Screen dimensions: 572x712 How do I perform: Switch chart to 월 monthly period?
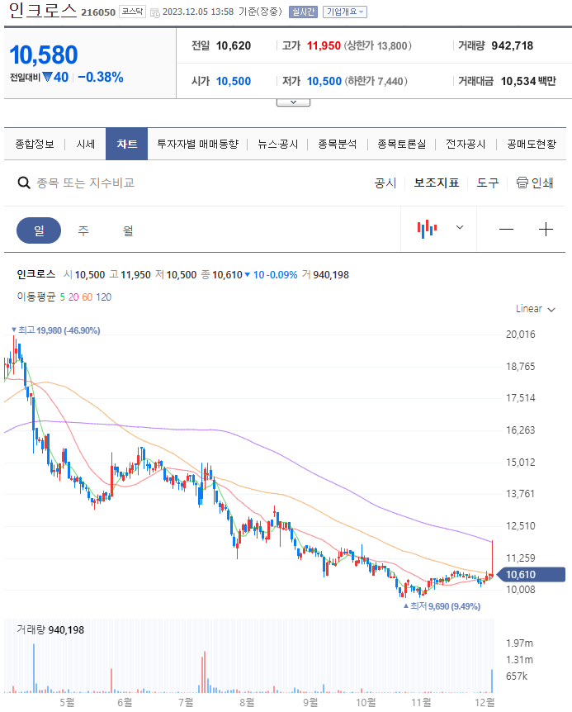pyautogui.click(x=128, y=230)
